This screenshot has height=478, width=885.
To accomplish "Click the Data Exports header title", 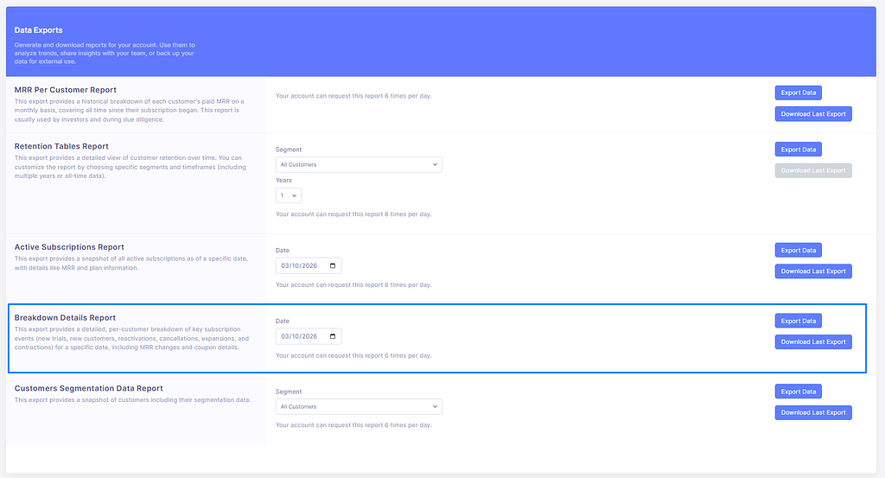I will [38, 30].
